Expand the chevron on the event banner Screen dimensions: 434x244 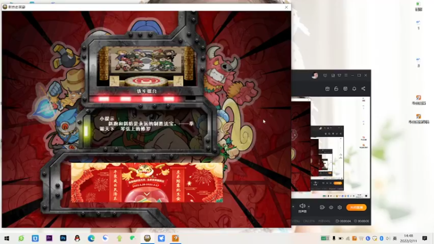pyautogui.click(x=147, y=194)
